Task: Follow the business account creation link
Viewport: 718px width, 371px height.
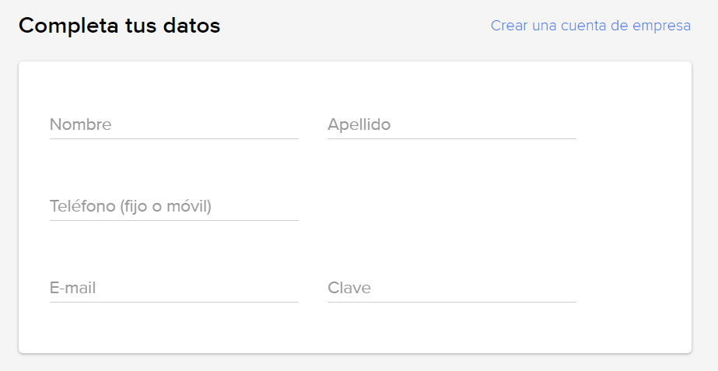Action: (x=590, y=26)
